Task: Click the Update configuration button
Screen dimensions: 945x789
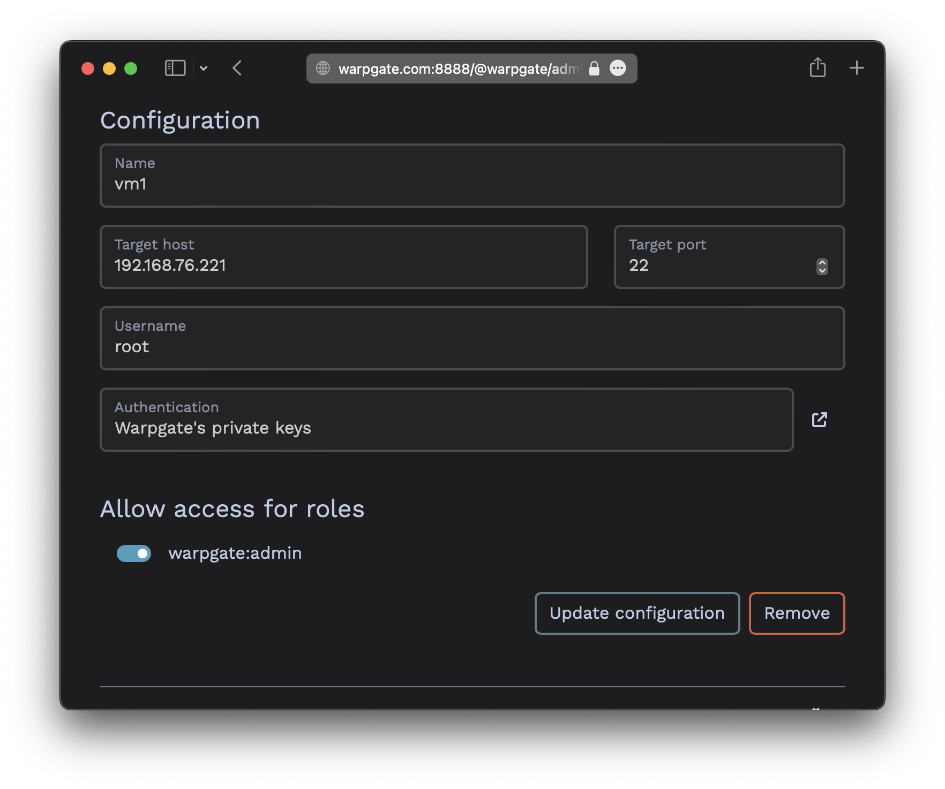Action: click(637, 613)
